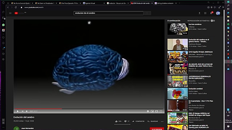Open 'Diferencias cerebrales entre especies' thumbnail
This screenshot has width=232, height=130.
[178, 81]
